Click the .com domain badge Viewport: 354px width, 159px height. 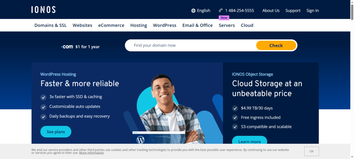coord(67,47)
